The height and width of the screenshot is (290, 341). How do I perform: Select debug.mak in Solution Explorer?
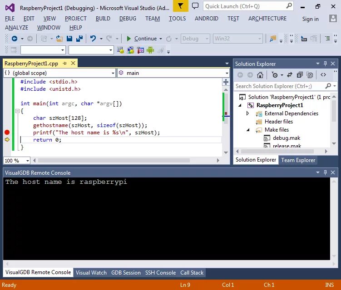coord(287,138)
